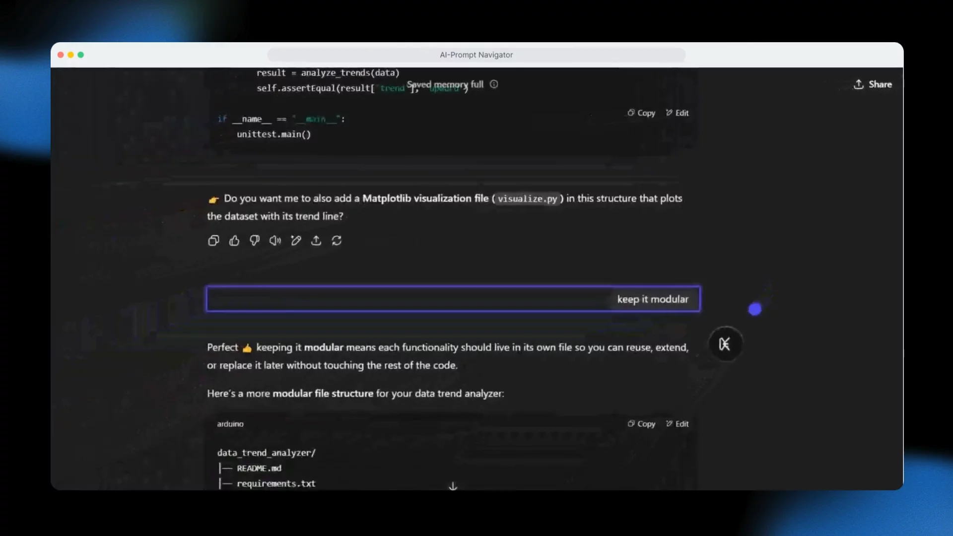Click the unittest.main() code line
The image size is (953, 536).
pos(273,134)
